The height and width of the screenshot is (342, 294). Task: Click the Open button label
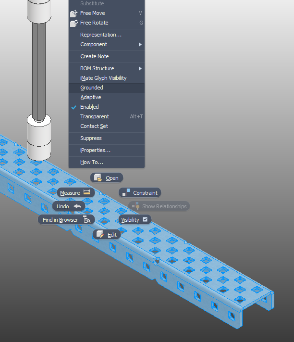pyautogui.click(x=112, y=178)
